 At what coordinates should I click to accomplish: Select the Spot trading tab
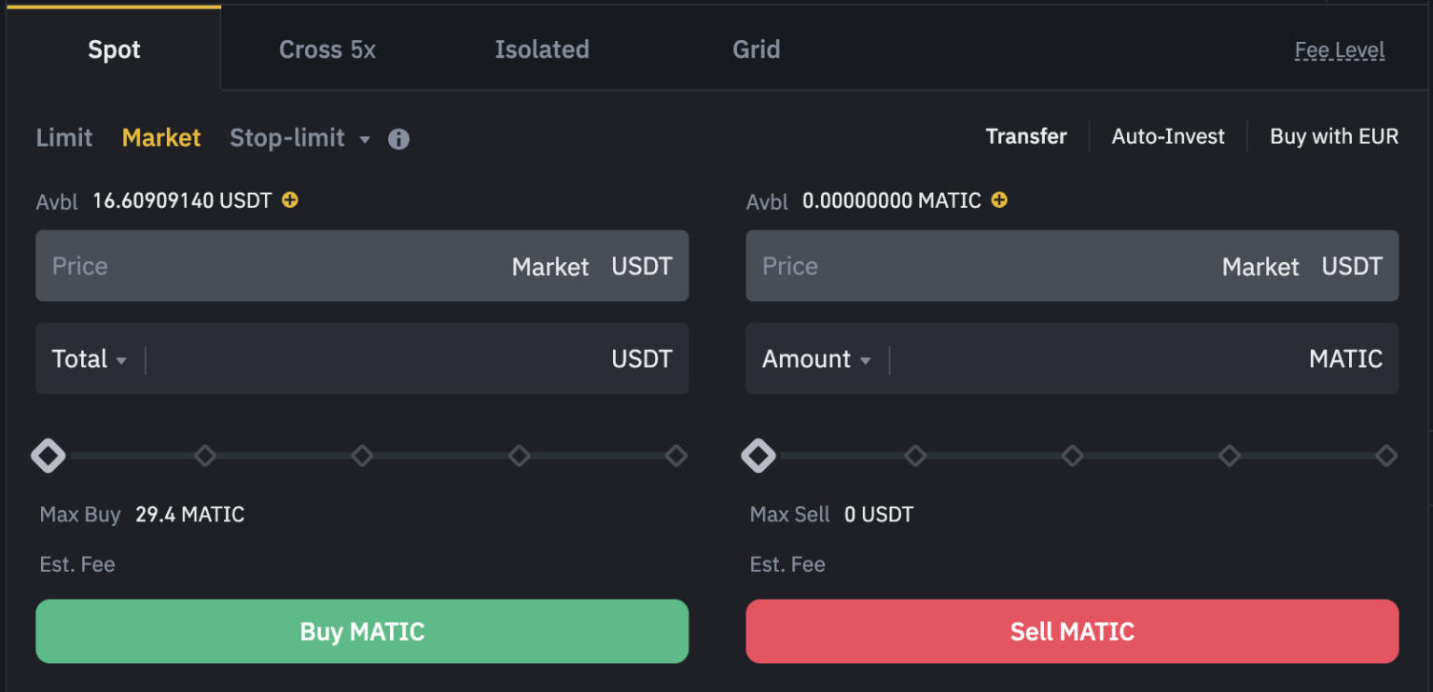coord(114,49)
